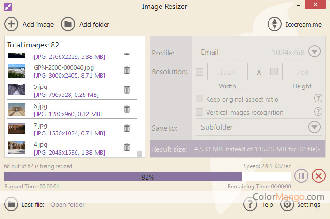330x219 pixels.
Task: Click the Add folder icon
Action: [68, 24]
